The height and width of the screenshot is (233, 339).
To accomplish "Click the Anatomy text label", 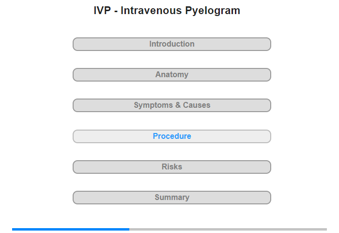I will tap(172, 75).
